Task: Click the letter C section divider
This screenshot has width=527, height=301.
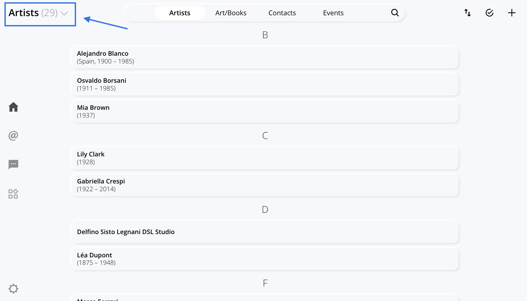Action: pyautogui.click(x=265, y=136)
